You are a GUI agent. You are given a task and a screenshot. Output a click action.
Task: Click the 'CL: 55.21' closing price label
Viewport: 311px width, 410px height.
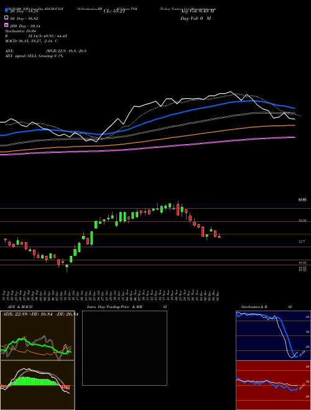pyautogui.click(x=114, y=11)
